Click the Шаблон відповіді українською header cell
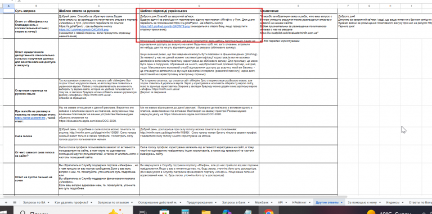Viewport: 432px width, 214px height. point(199,11)
